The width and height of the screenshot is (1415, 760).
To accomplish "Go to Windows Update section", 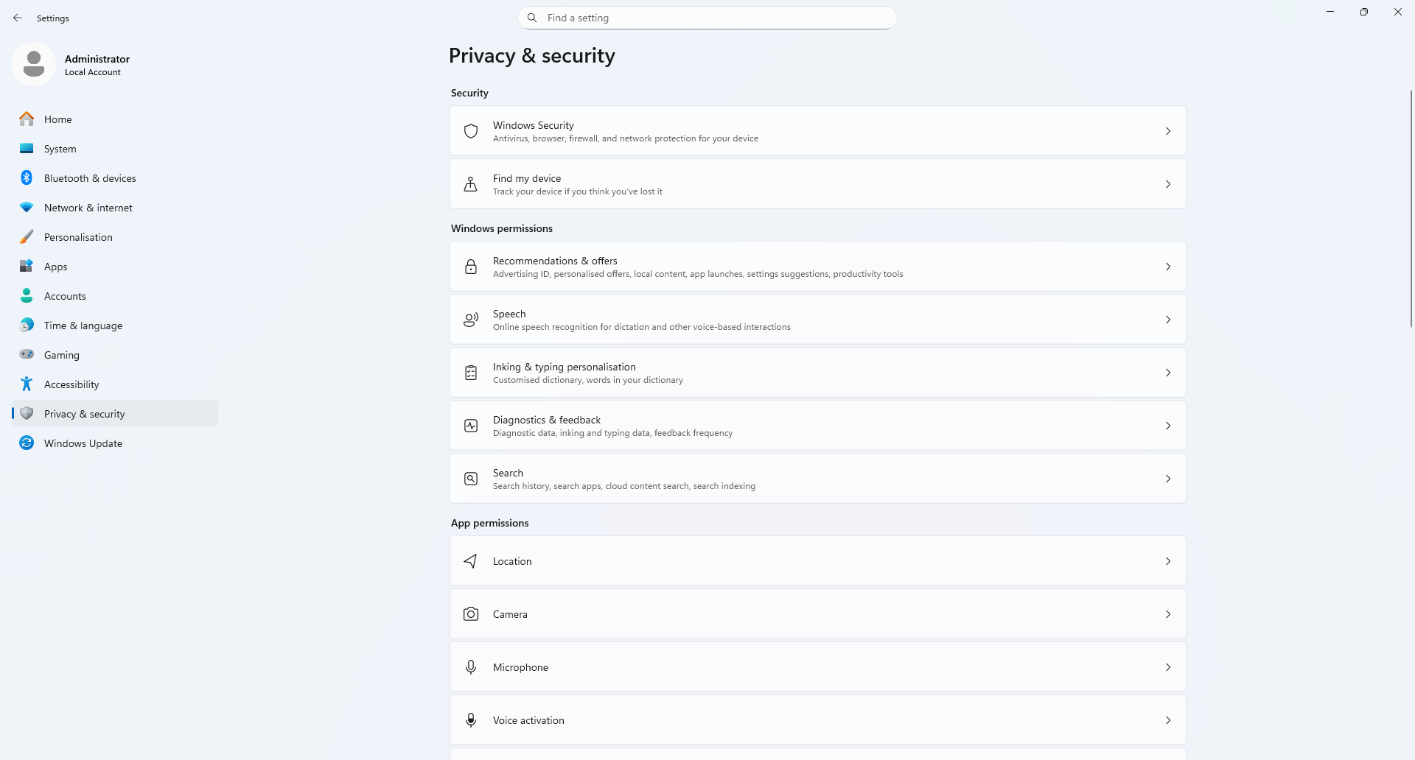I will (83, 443).
